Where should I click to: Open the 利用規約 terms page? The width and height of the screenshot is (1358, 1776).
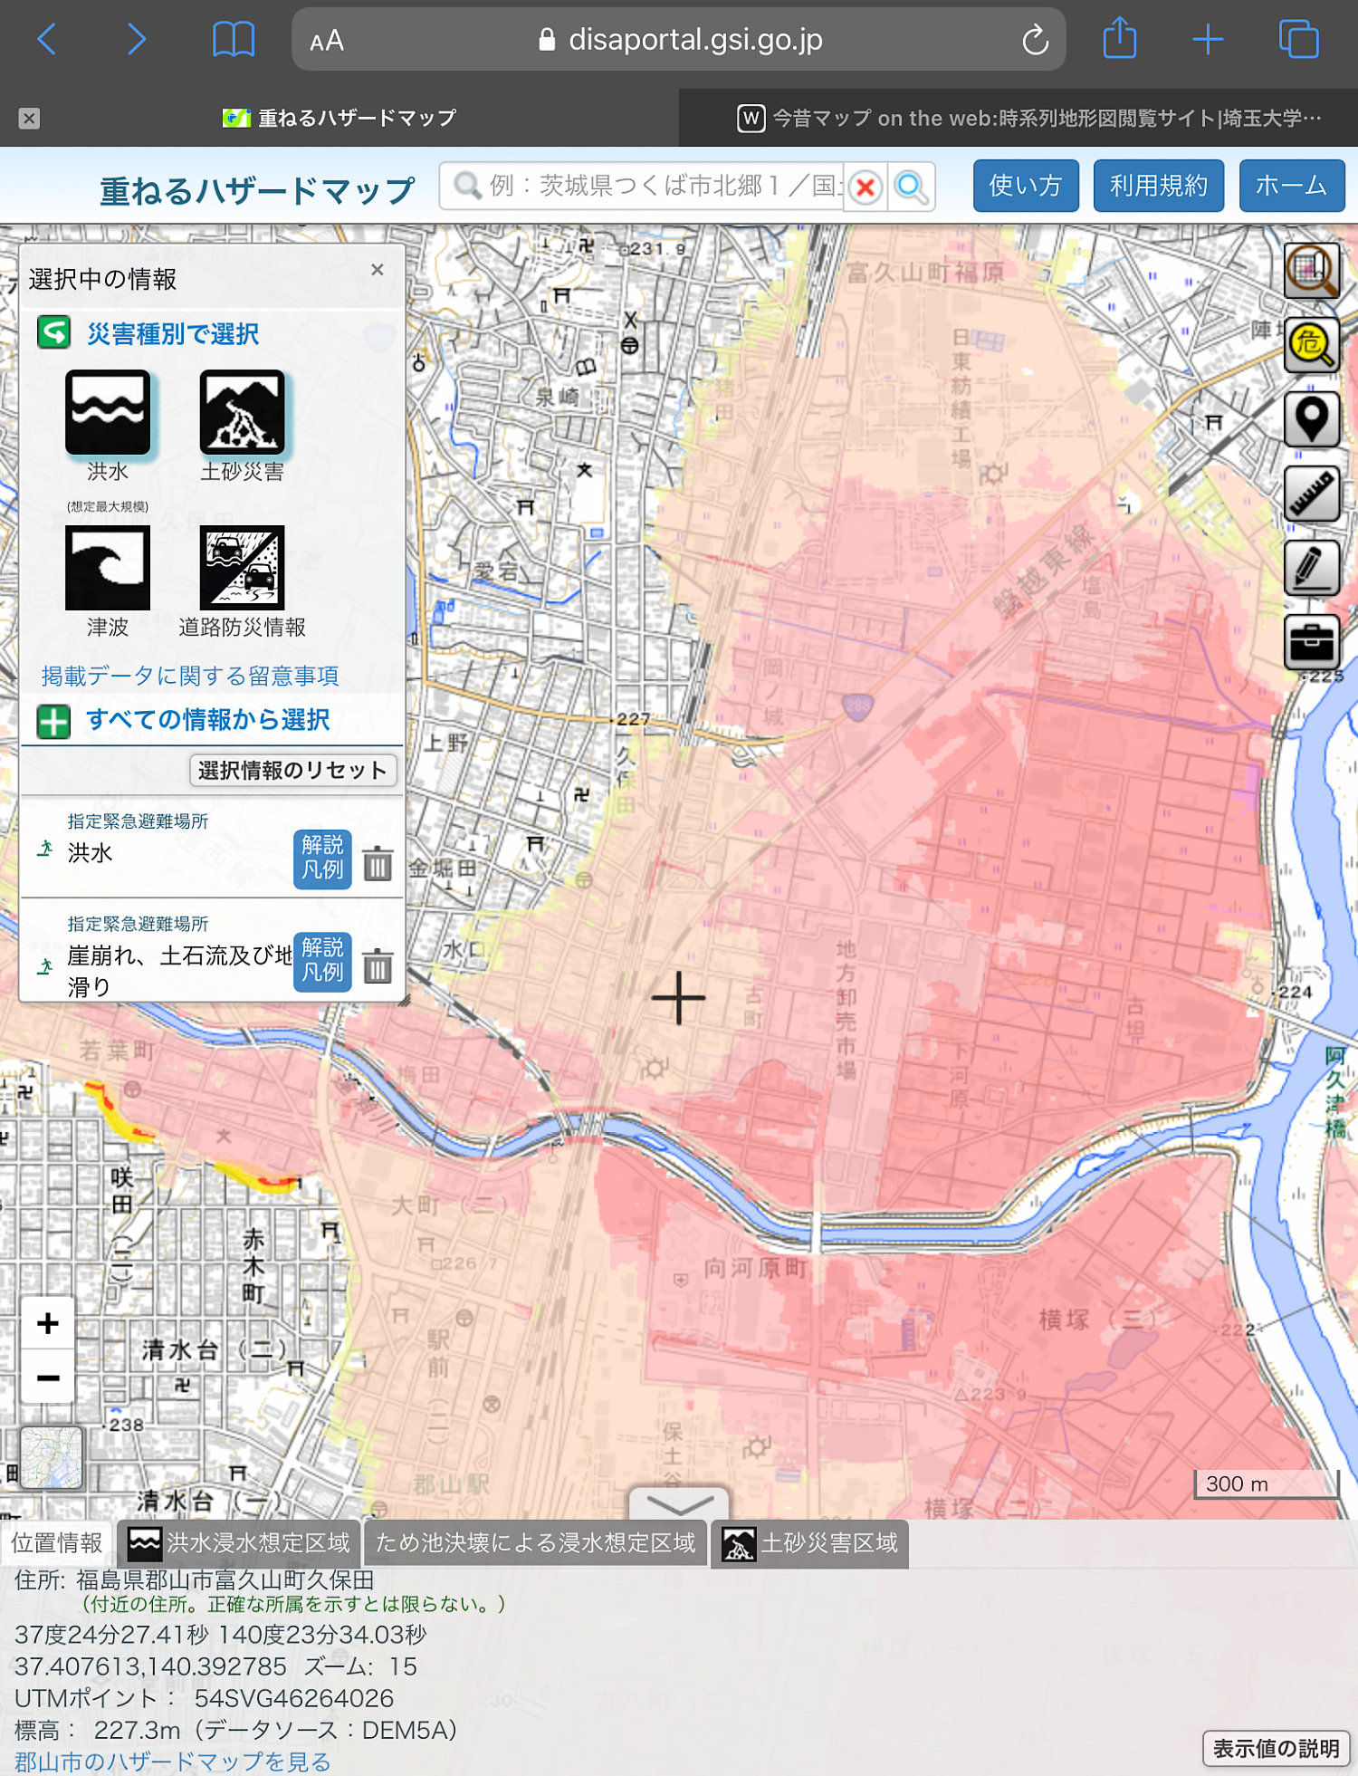(x=1159, y=186)
